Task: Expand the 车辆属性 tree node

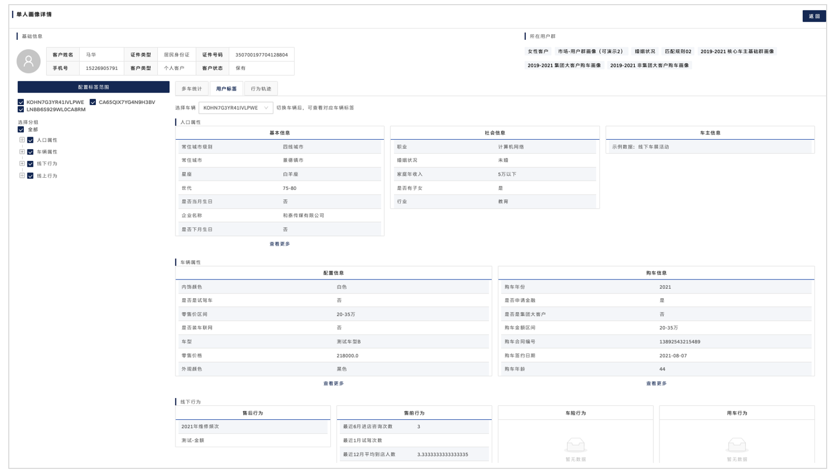Action: pyautogui.click(x=22, y=152)
